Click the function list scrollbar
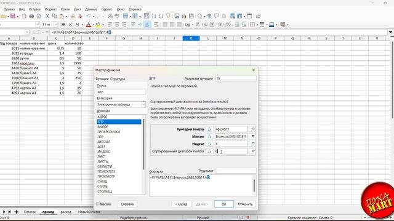Screen dimensions: 394x221 pos(143,144)
